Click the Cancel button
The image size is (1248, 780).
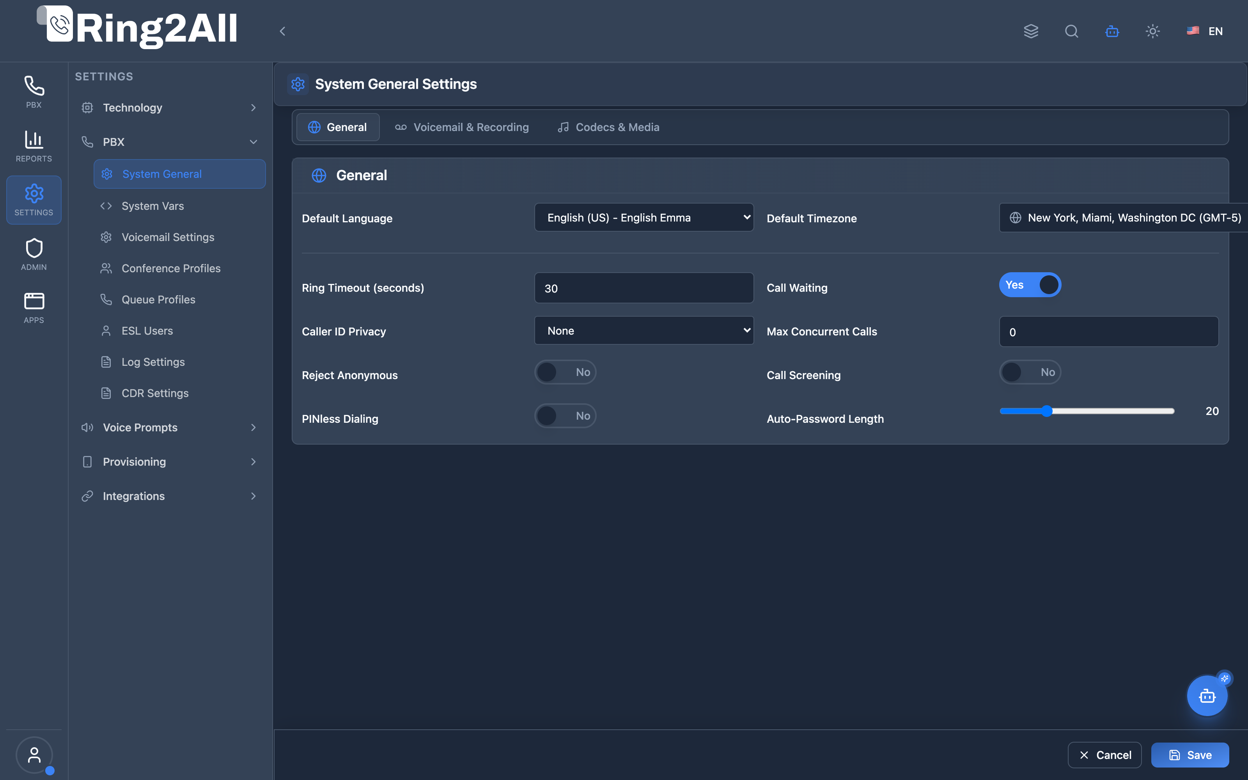pos(1104,755)
